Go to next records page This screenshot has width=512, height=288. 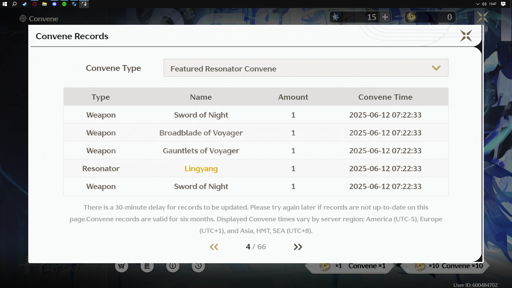(x=298, y=247)
